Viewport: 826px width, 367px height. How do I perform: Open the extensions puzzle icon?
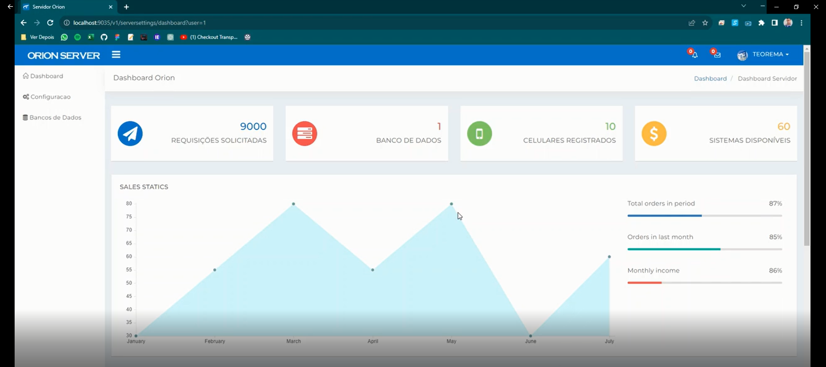coord(761,23)
